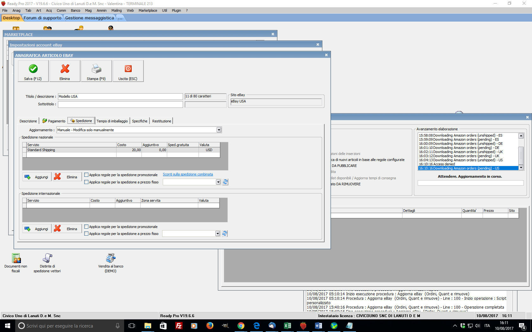
Task: Switch to the Tempo di imballaggio tab
Action: point(112,121)
